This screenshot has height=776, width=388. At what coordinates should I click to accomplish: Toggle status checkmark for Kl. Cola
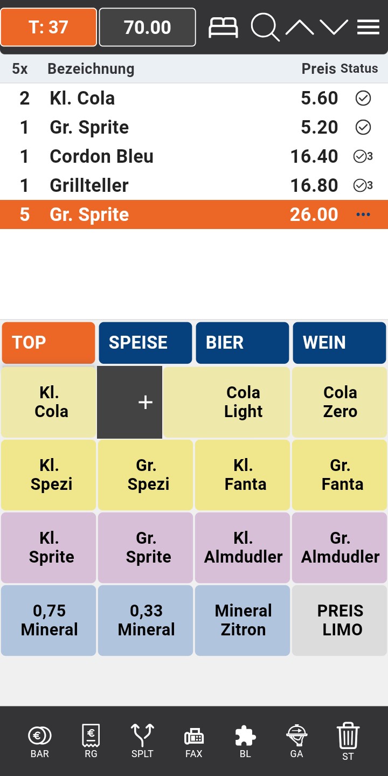tap(363, 98)
